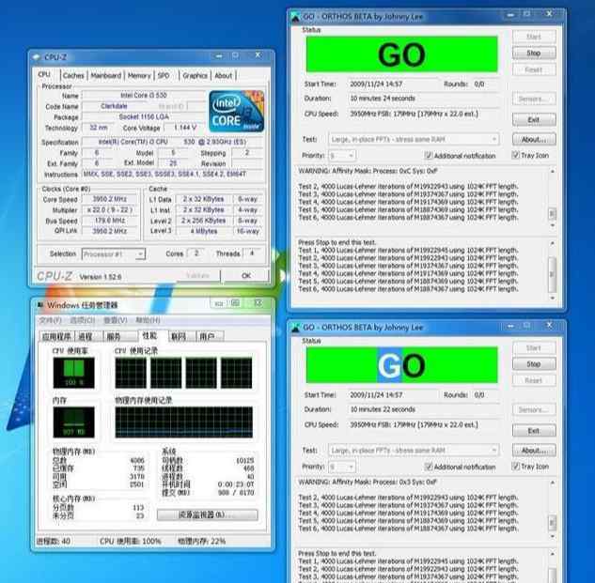595x583 pixels.
Task: Open Priority dropdown in lower ORTHOS
Action: [x=341, y=467]
